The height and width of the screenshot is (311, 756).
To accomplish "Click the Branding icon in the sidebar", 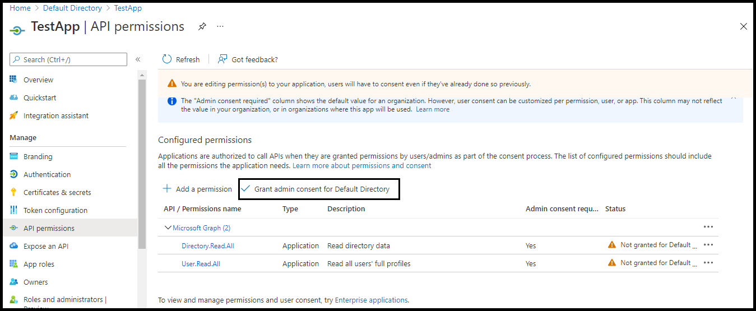I will (x=14, y=156).
